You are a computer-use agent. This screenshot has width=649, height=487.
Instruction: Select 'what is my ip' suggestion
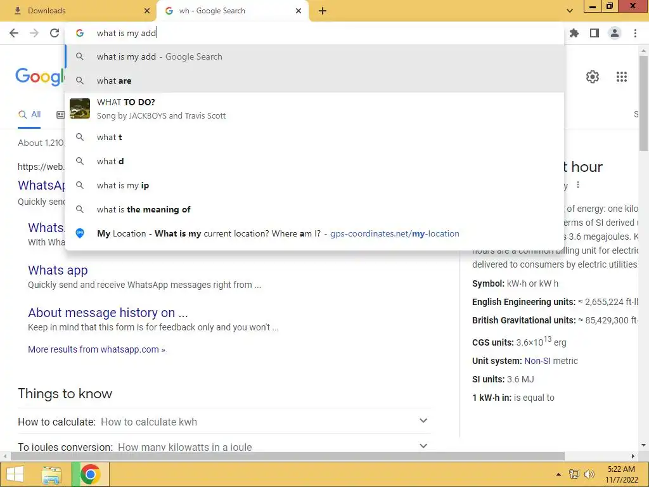point(314,185)
